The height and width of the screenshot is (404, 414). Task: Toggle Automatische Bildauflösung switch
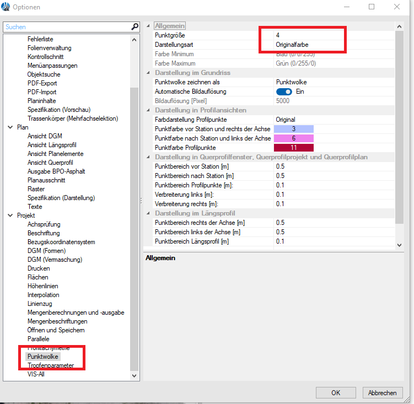coord(284,91)
